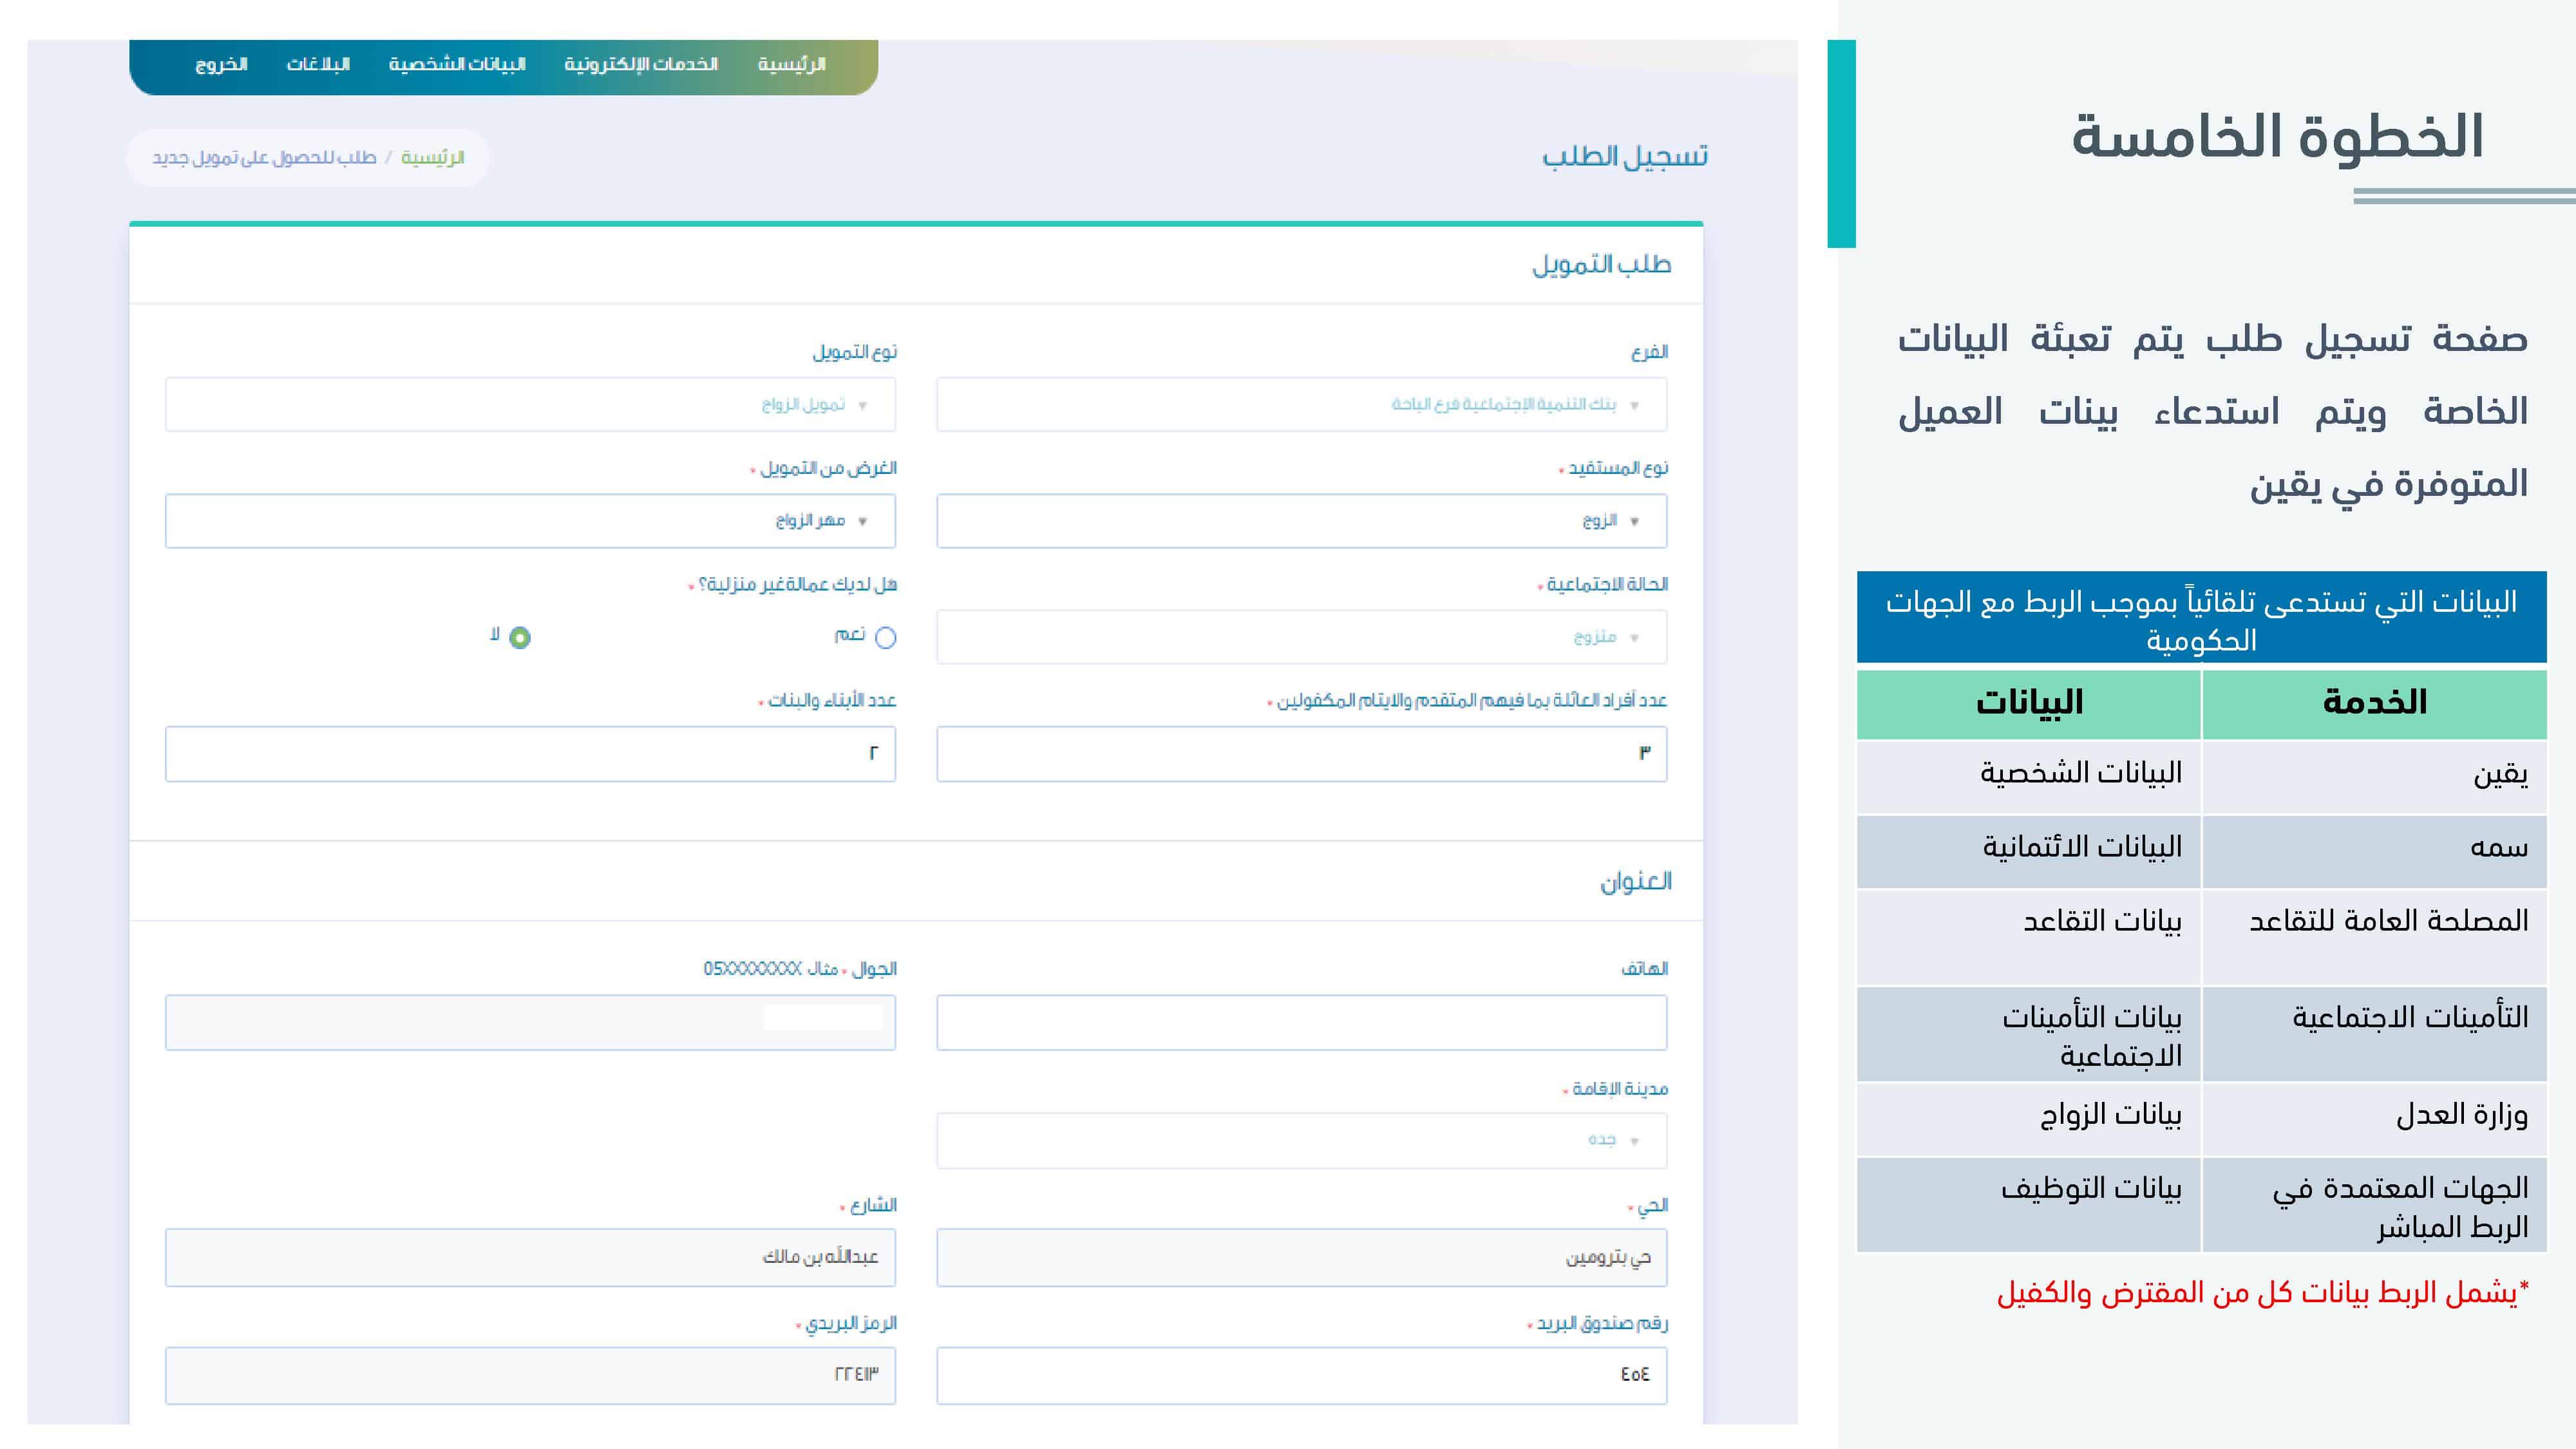Expand the نوع التمويل dropdown
This screenshot has width=2576, height=1449.
point(530,404)
